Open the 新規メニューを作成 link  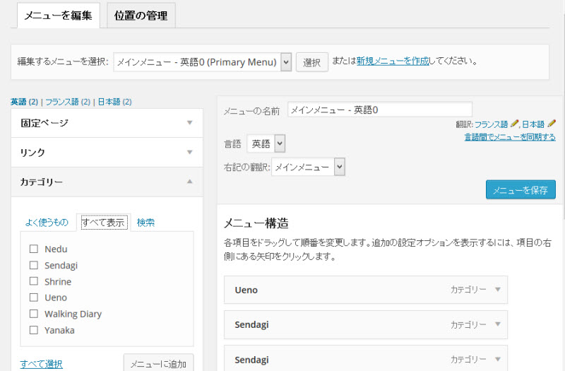[x=393, y=61]
